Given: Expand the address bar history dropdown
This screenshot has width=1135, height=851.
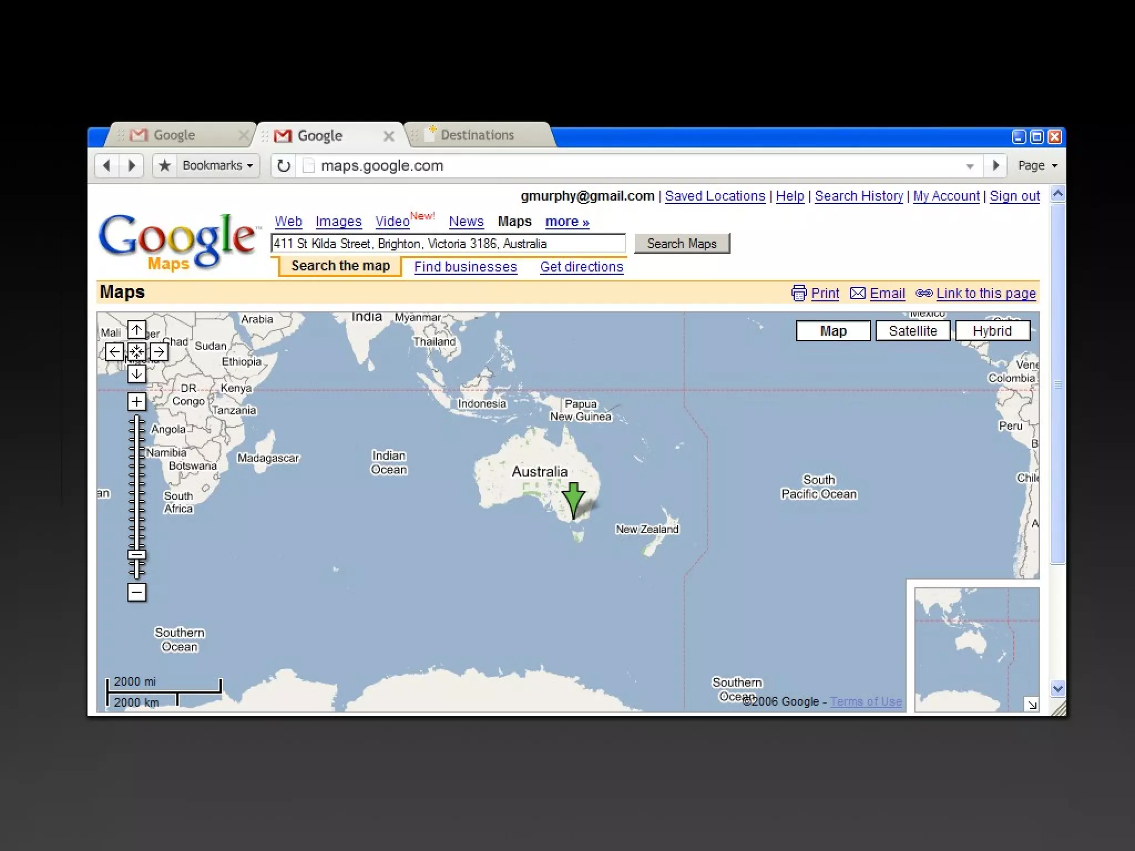Looking at the screenshot, I should click(x=970, y=166).
